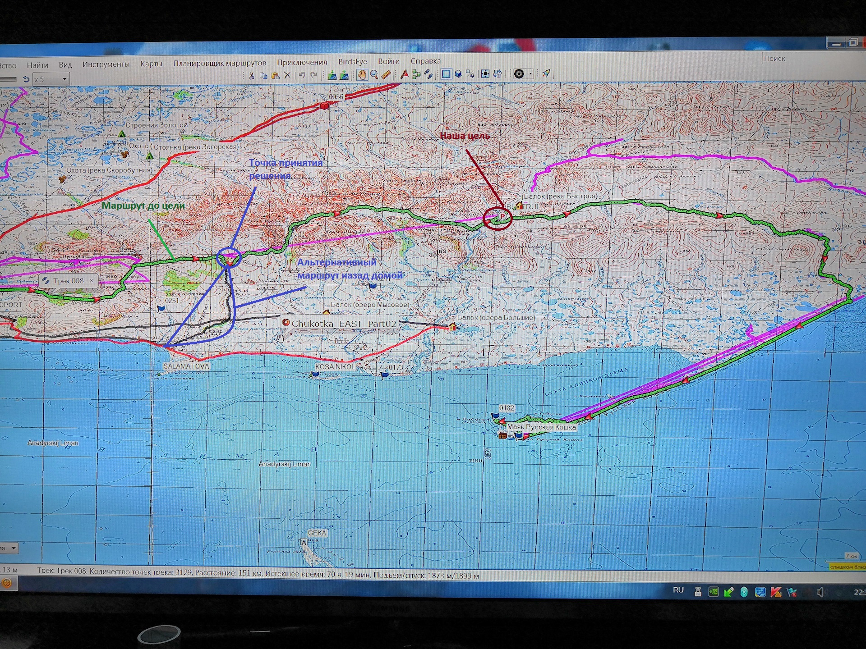Screen dimensions: 866x649
Task: Open the Планировщик маршрутов menu
Action: 220,63
